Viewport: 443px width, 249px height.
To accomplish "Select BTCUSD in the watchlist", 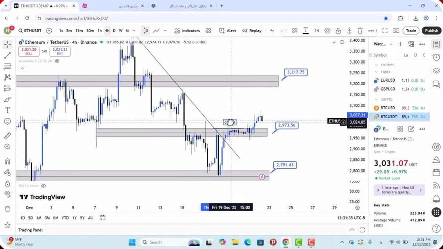I will pyautogui.click(x=399, y=108).
